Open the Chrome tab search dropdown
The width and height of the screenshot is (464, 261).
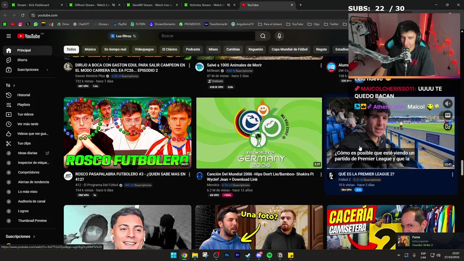pyautogui.click(x=4, y=5)
